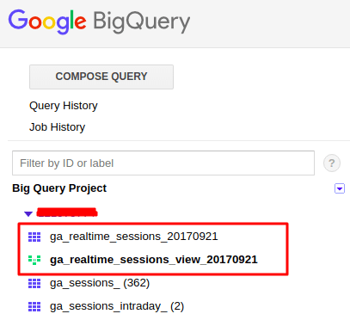
Task: Expand ga_sessions_ (362) table group
Action: tap(100, 283)
